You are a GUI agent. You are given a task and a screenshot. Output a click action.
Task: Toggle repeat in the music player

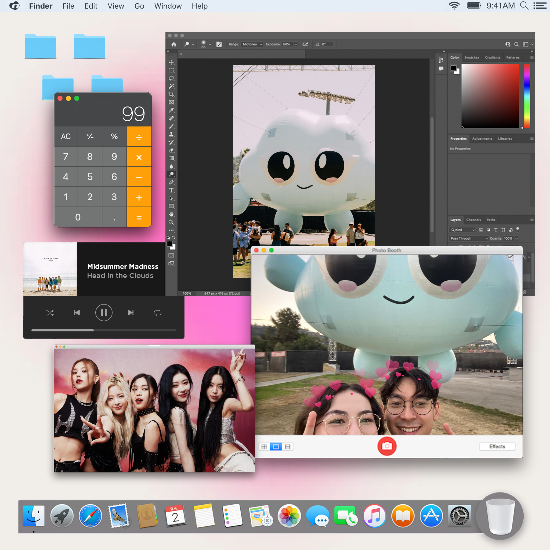click(x=157, y=313)
